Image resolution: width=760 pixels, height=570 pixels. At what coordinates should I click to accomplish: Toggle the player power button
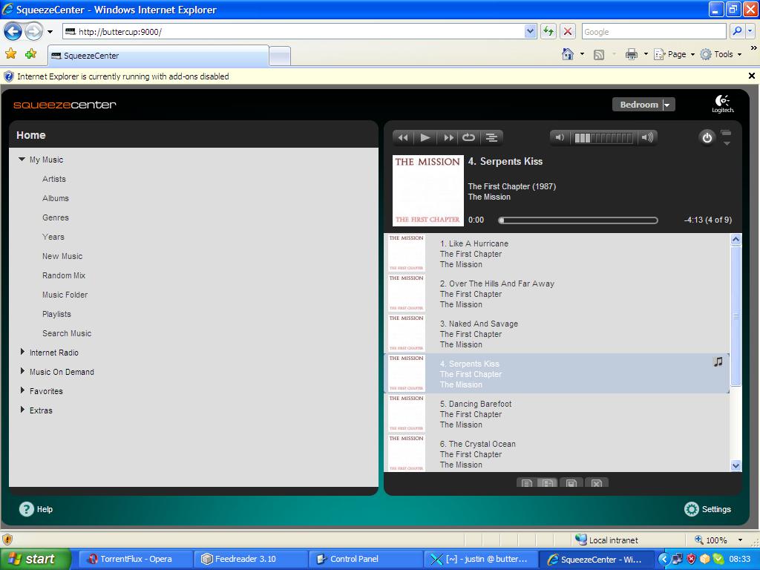click(707, 137)
